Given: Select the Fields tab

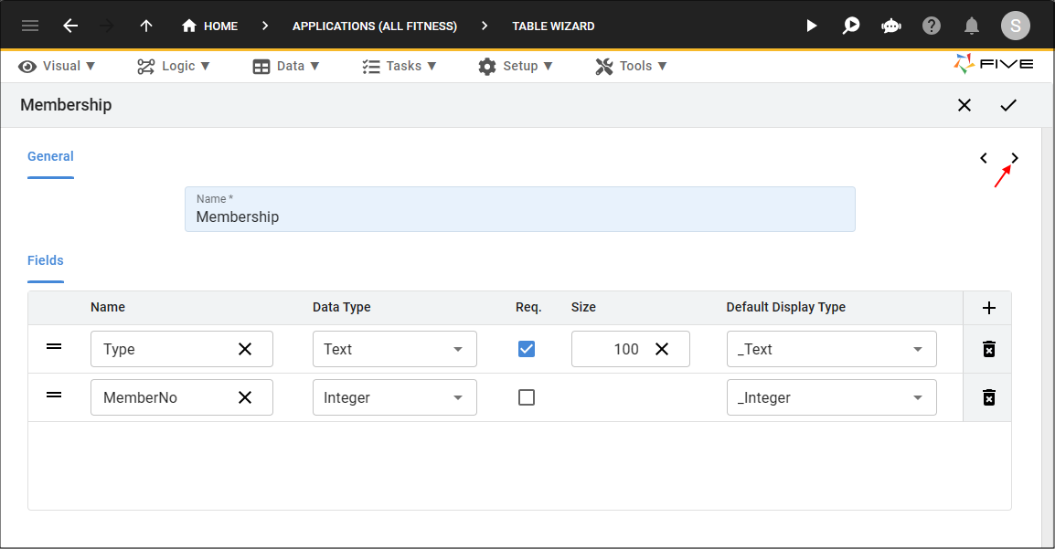Looking at the screenshot, I should (x=45, y=260).
